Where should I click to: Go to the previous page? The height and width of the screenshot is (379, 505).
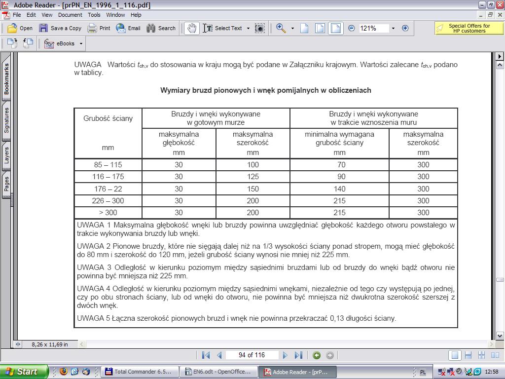click(219, 355)
